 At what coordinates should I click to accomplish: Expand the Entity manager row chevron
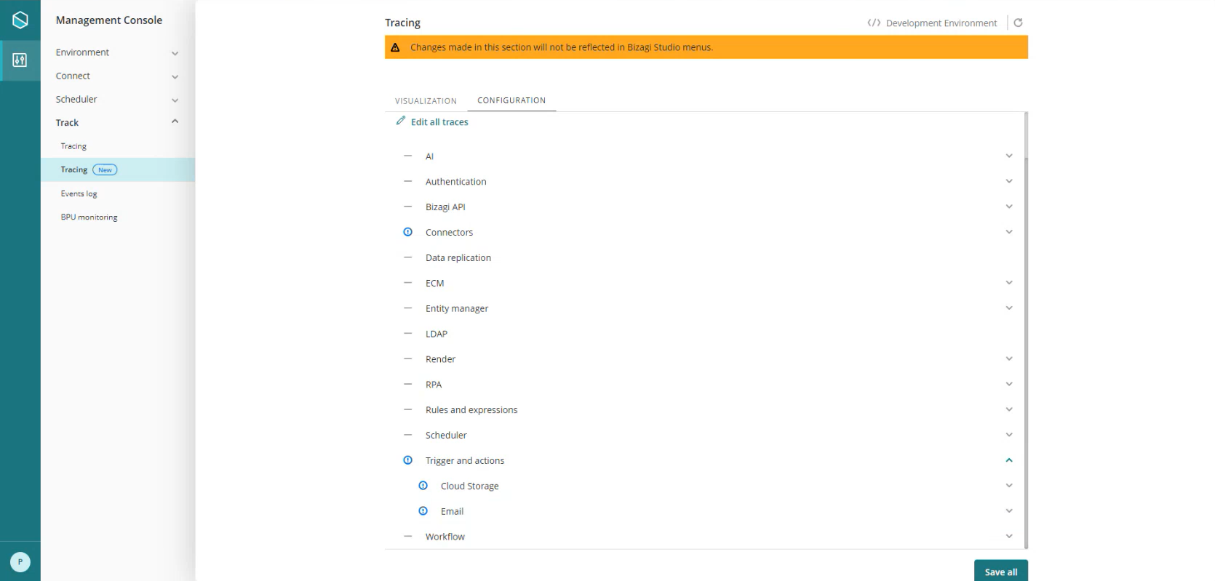1009,308
